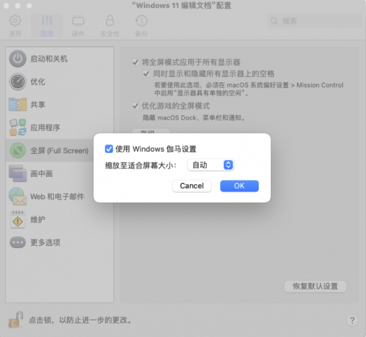The width and height of the screenshot is (366, 337).
Task: Open the 缩放至适合屏幕大小 自动 dropdown
Action: pyautogui.click(x=211, y=165)
